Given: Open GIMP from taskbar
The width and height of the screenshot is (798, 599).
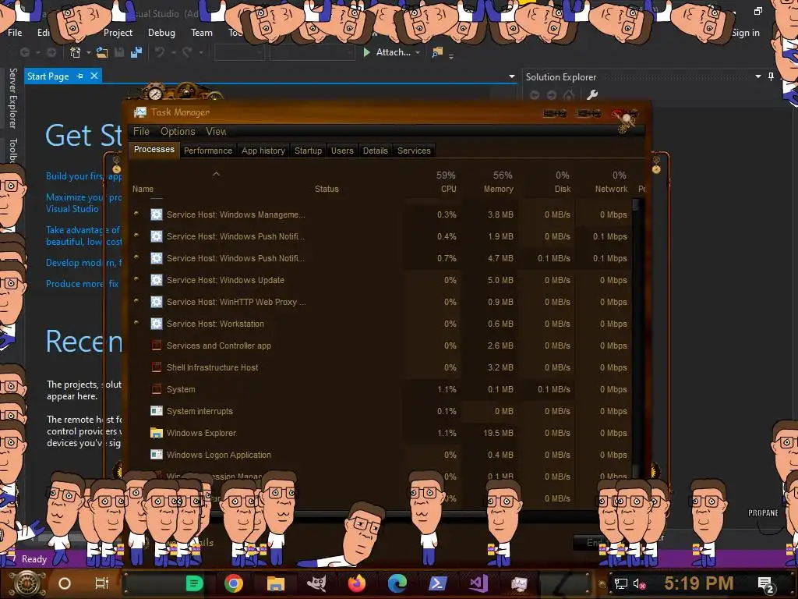Looking at the screenshot, I should click(316, 583).
